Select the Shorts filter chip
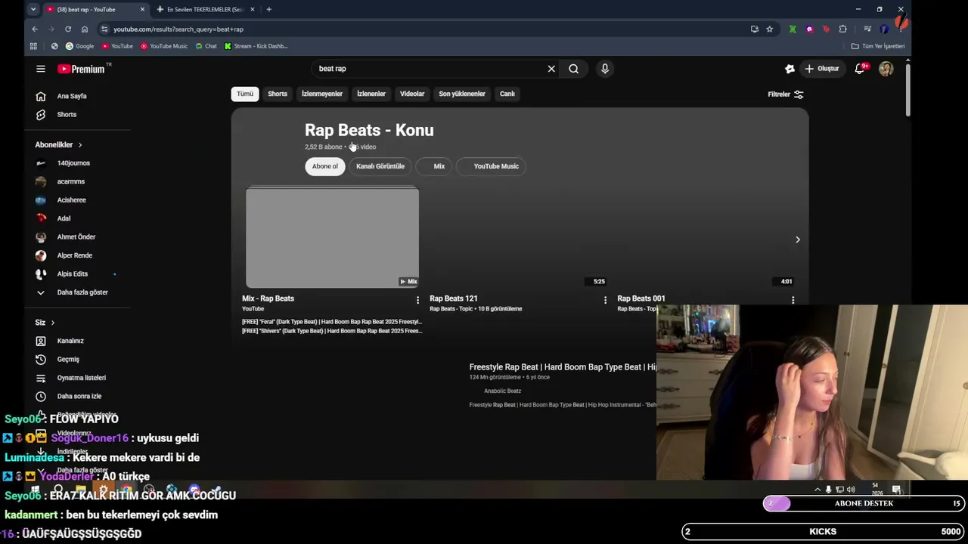 pyautogui.click(x=278, y=94)
